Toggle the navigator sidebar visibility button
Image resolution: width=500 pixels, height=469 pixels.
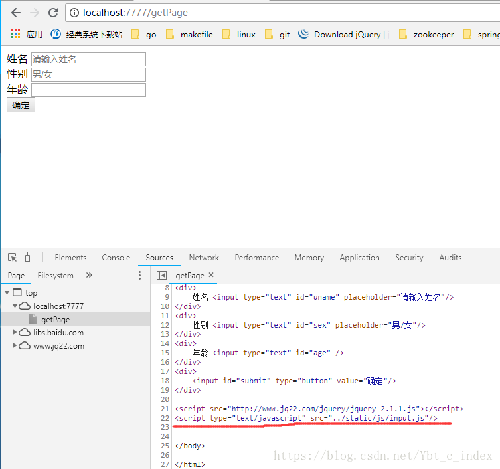point(161,275)
